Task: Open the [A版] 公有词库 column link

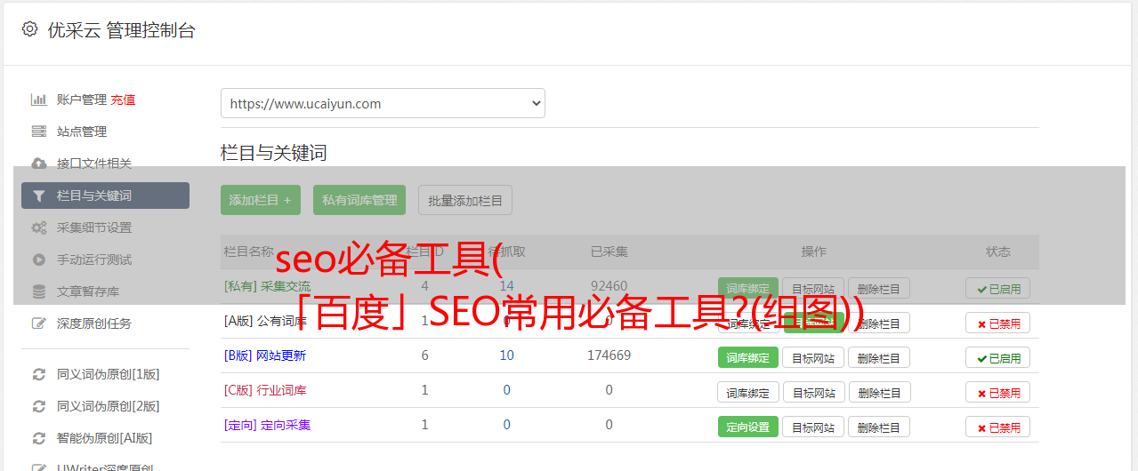Action: pyautogui.click(x=265, y=321)
